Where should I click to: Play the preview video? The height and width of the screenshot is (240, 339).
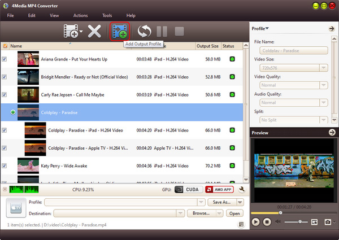255,222
